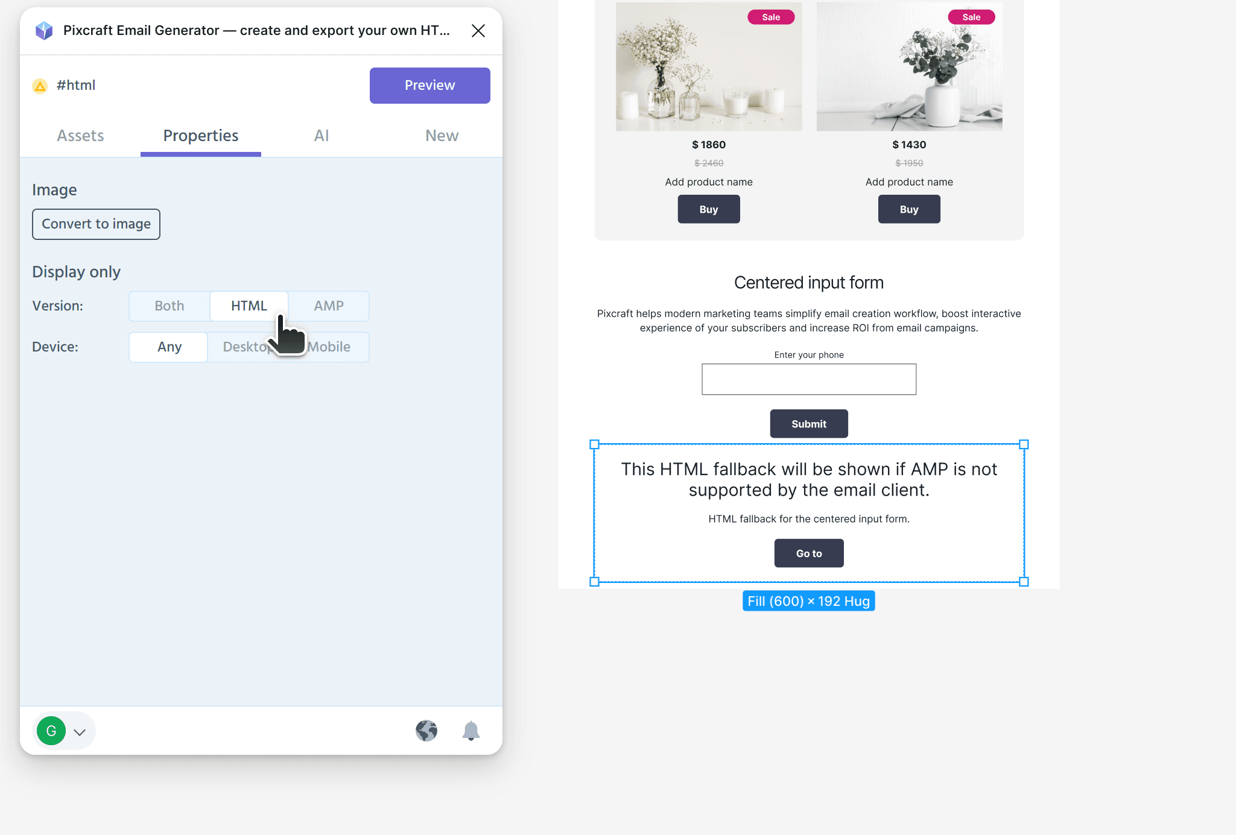The width and height of the screenshot is (1236, 835).
Task: Select the HTML version toggle
Action: 249,306
